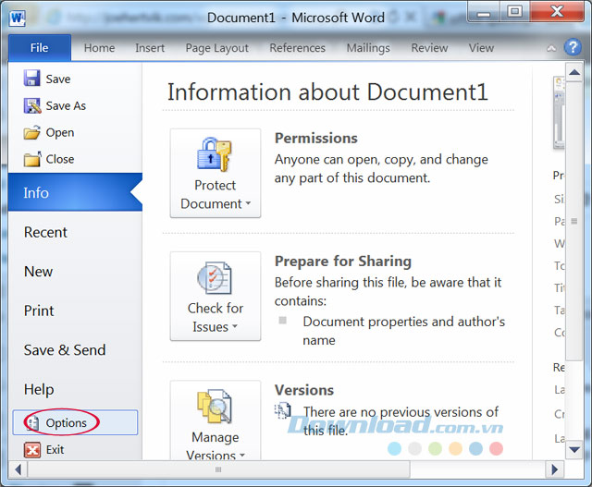This screenshot has width=592, height=487.
Task: Click the Options icon in sidebar
Action: pos(32,423)
